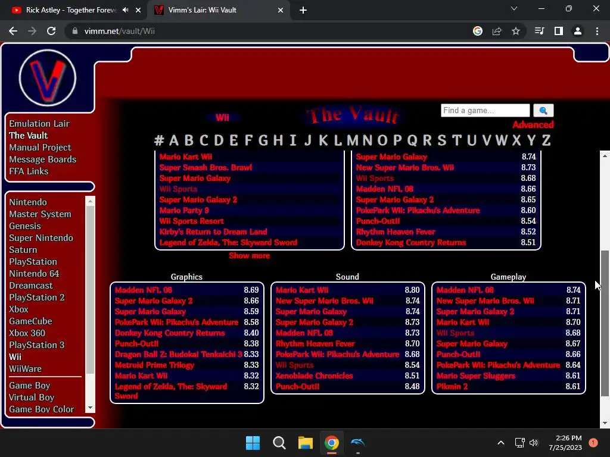Open a new tab with plus button
Viewport: 610px width, 457px height.
pyautogui.click(x=303, y=10)
